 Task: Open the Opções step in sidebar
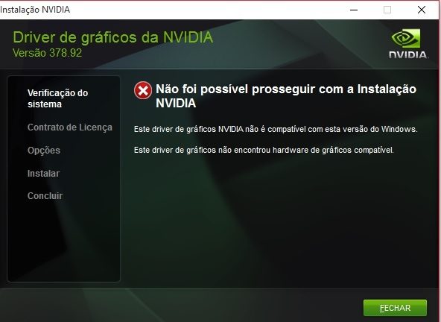point(44,151)
